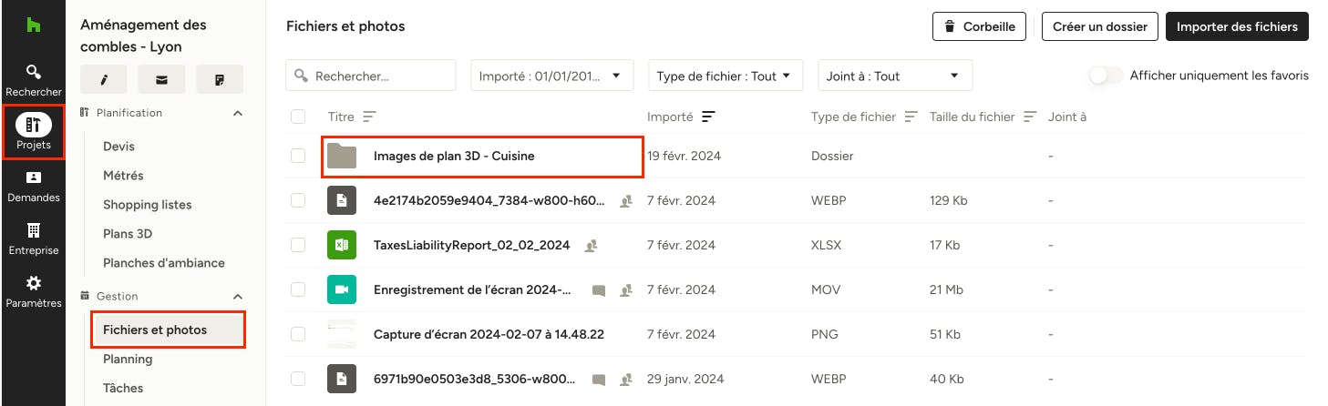The height and width of the screenshot is (406, 1328).
Task: Expand the Joint à filter dropdown
Action: (x=895, y=76)
